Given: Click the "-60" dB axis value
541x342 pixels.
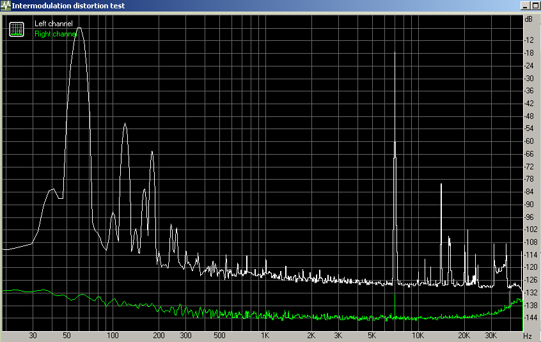Looking at the screenshot, I should (529, 141).
